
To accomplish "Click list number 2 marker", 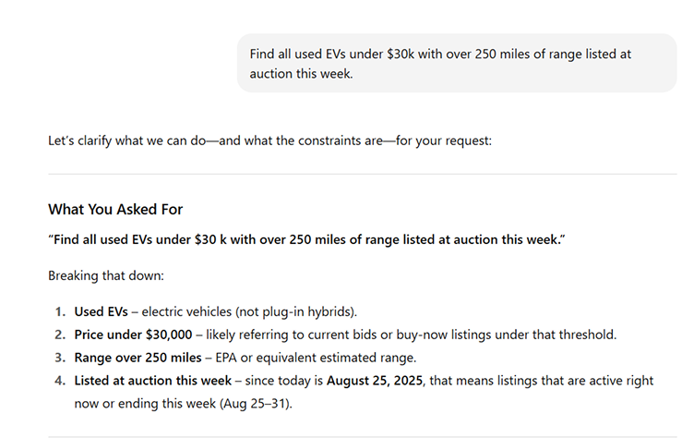I will 59,335.
